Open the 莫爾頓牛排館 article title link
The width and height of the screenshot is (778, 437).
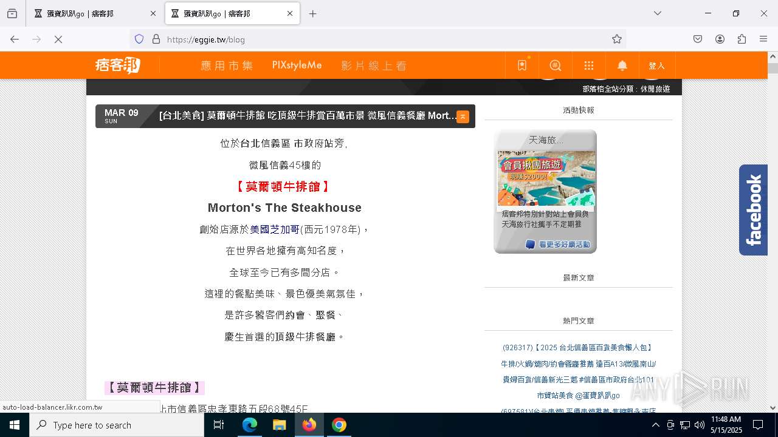pyautogui.click(x=308, y=116)
